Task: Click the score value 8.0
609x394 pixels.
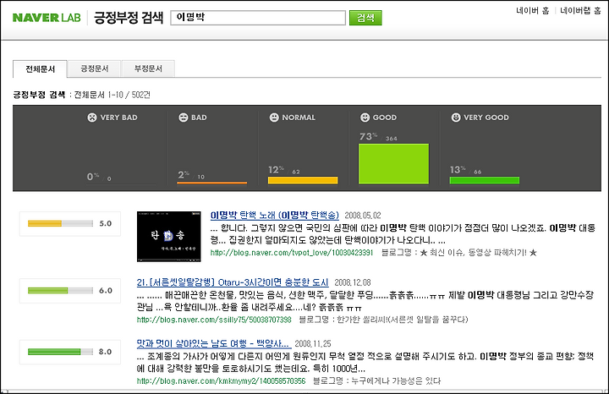Action: [x=105, y=352]
